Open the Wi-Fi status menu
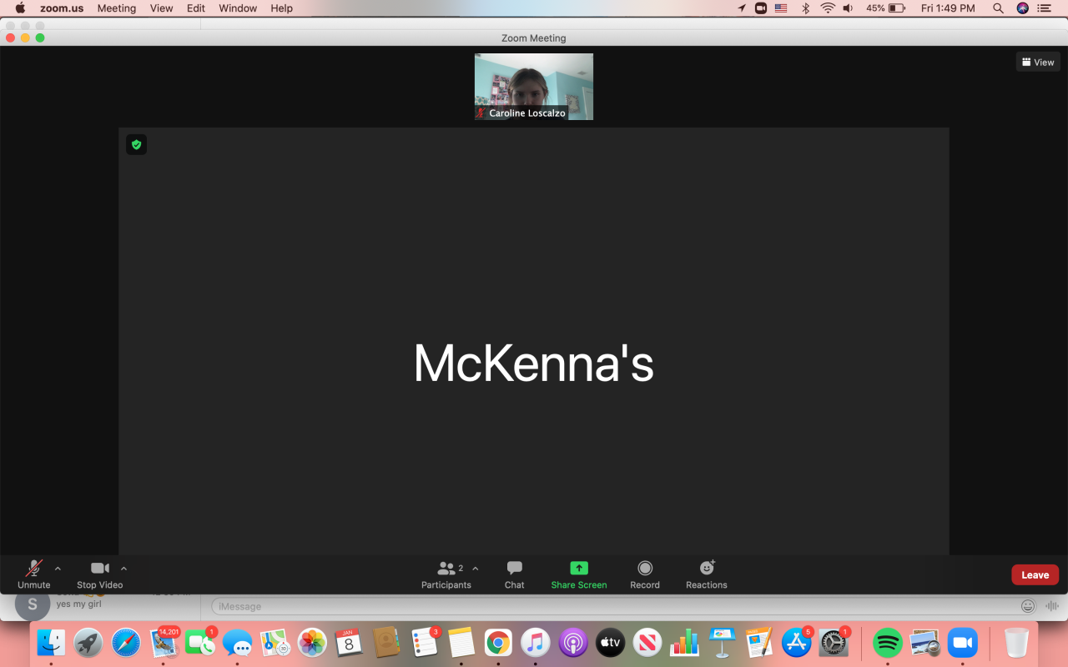This screenshot has height=667, width=1068. point(827,8)
